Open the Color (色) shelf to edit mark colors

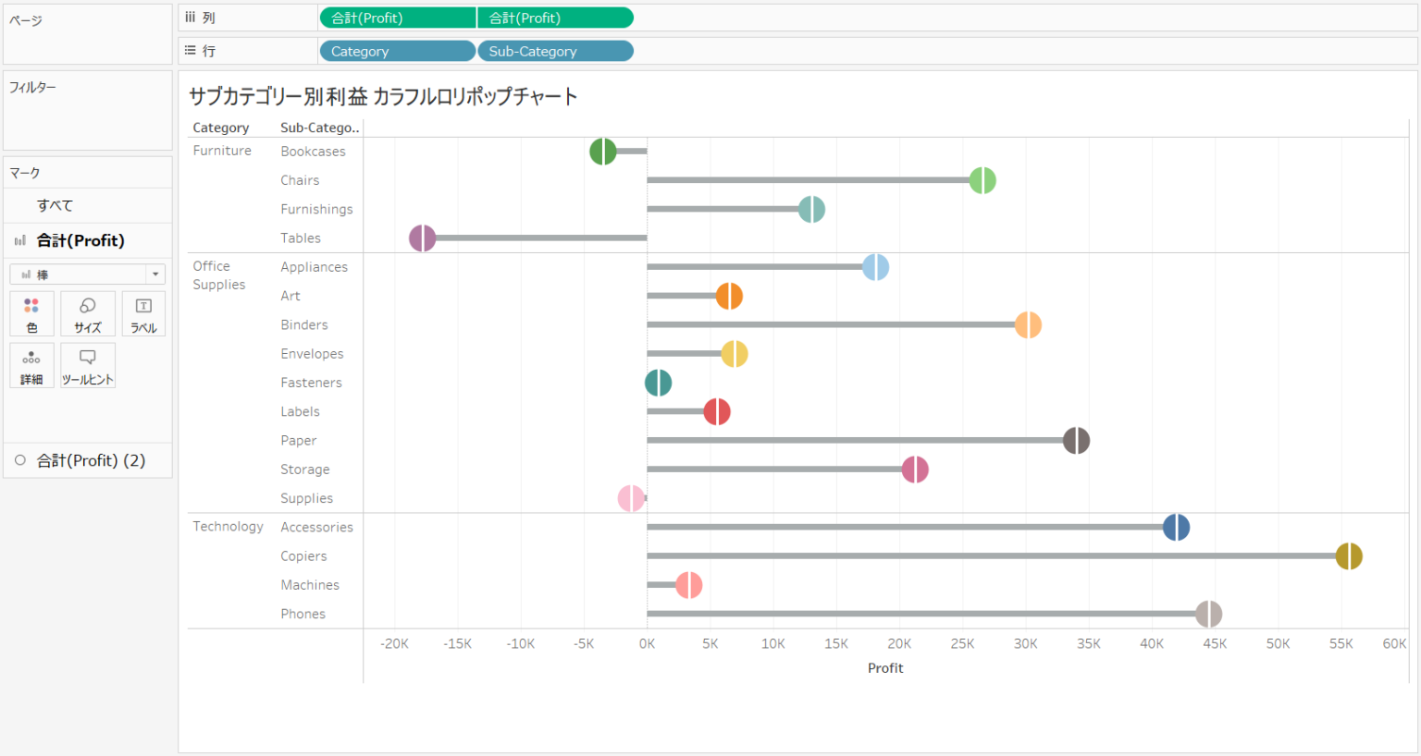pos(31,313)
